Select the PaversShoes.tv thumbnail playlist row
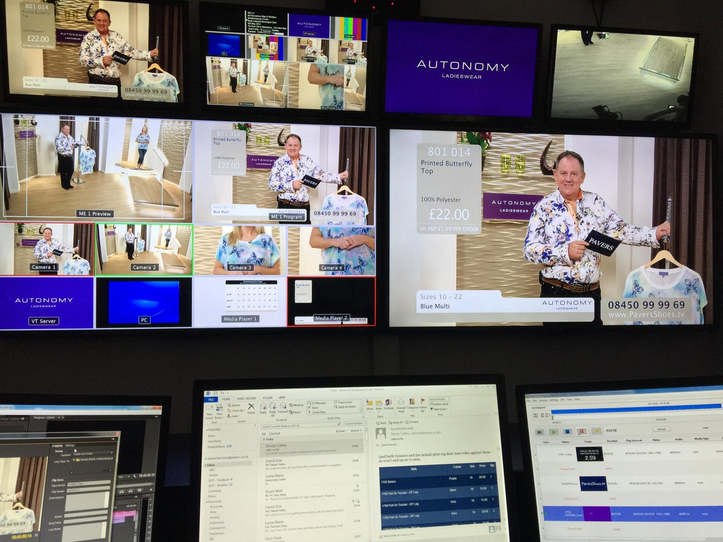 pos(630,484)
